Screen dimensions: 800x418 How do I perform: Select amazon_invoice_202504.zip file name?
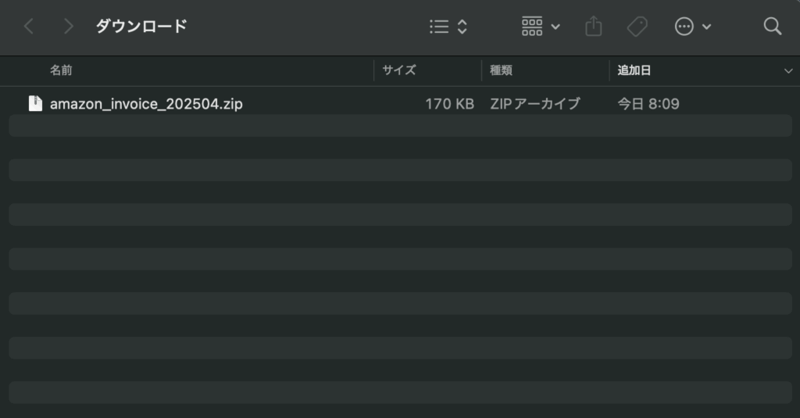click(x=146, y=103)
